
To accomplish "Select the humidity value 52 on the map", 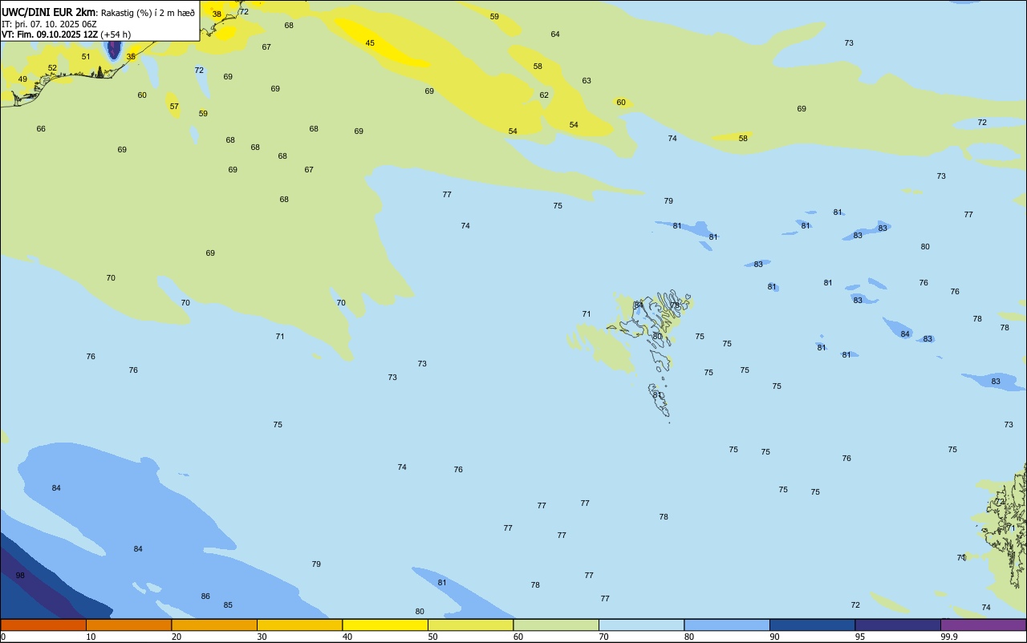I will [x=52, y=68].
